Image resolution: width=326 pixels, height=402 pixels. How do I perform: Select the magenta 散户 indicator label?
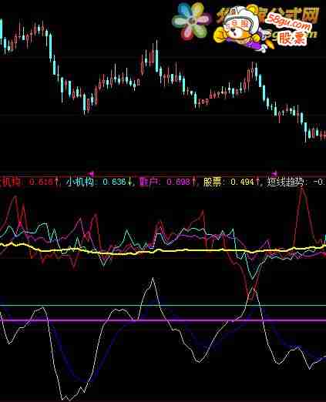[149, 182]
